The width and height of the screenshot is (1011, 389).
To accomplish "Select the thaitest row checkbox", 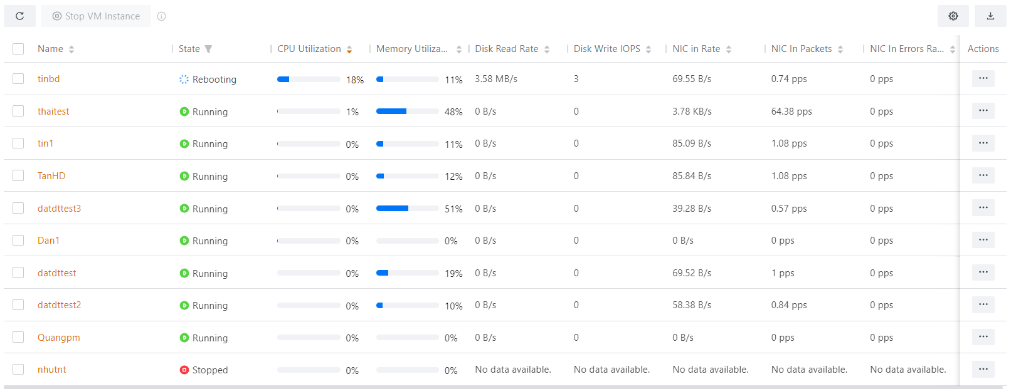I will (18, 111).
